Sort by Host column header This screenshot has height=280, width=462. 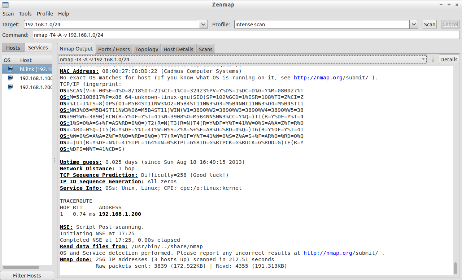35,60
